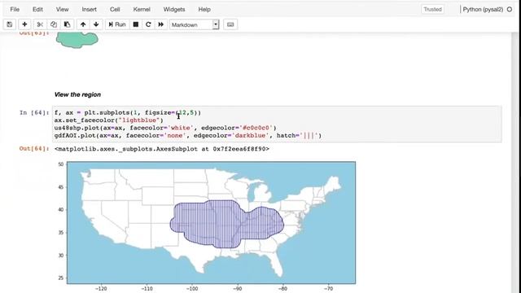Click the 'View the region' markdown heading
Viewport: 521px width, 293px height.
(77, 94)
